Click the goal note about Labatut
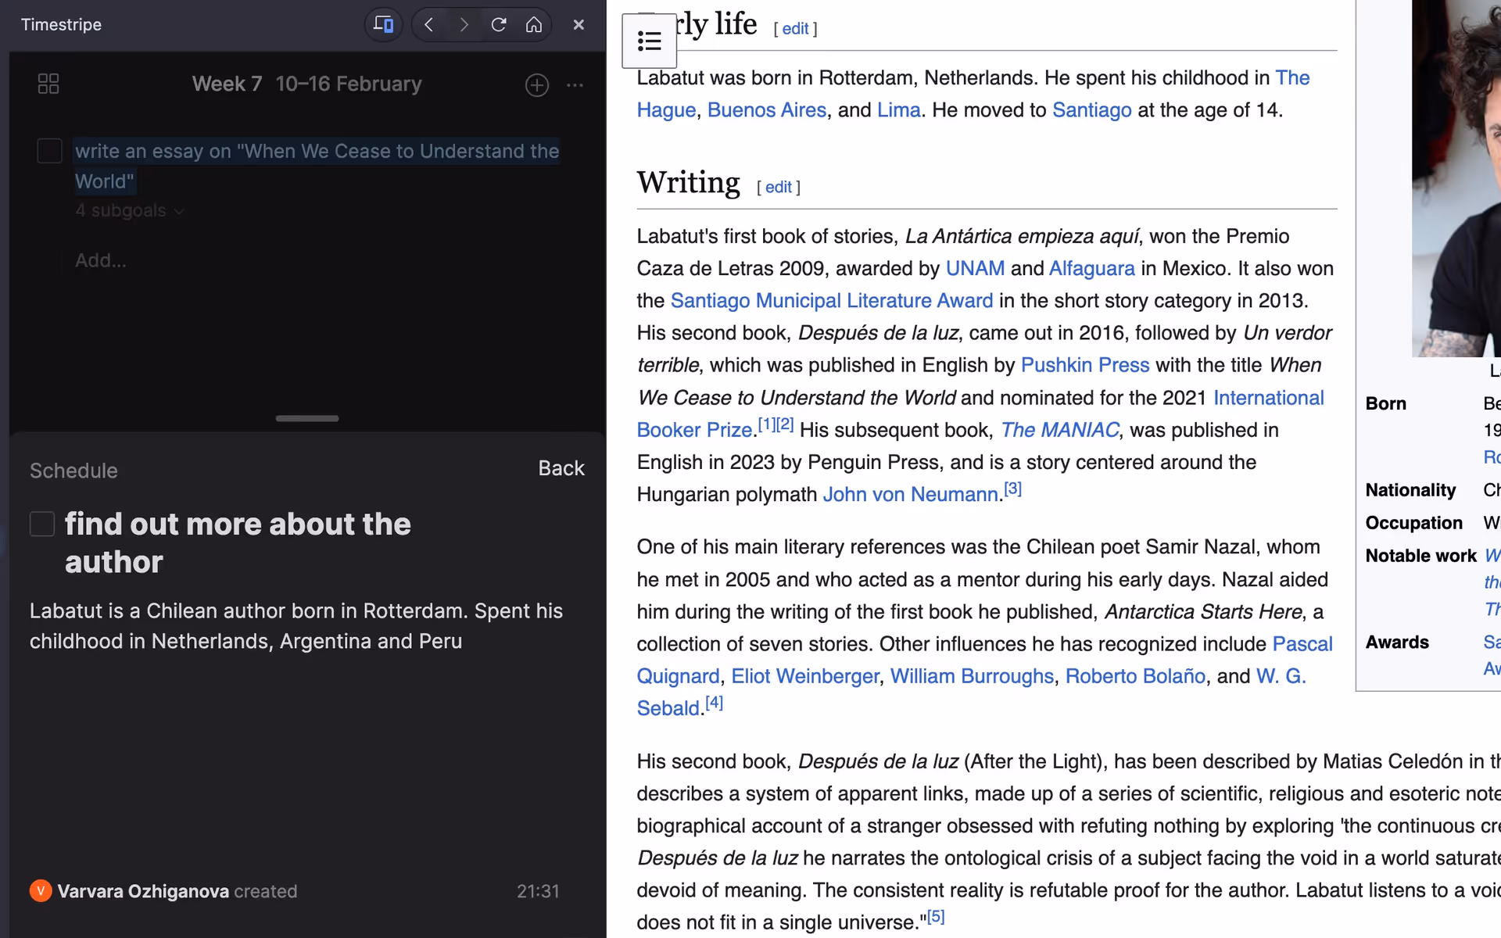The width and height of the screenshot is (1501, 938). pos(296,626)
